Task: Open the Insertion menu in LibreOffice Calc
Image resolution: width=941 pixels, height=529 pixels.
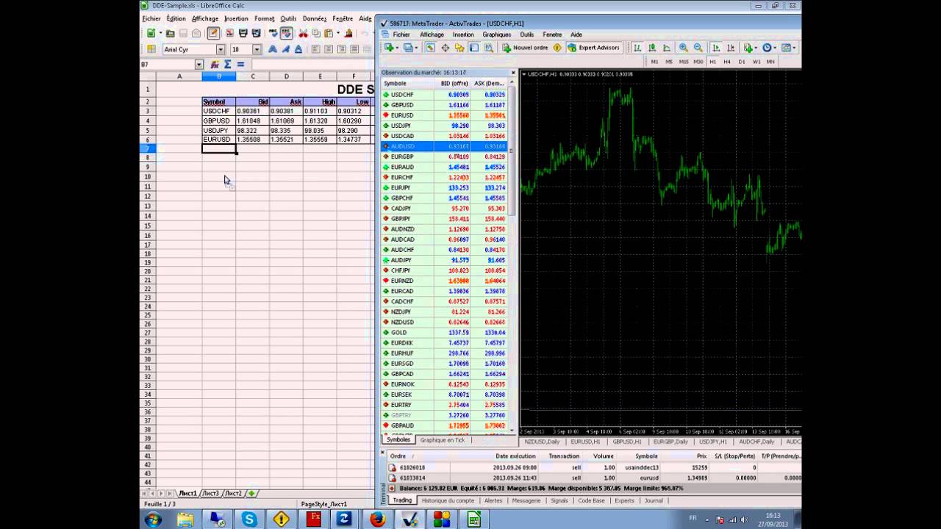Action: [x=236, y=18]
